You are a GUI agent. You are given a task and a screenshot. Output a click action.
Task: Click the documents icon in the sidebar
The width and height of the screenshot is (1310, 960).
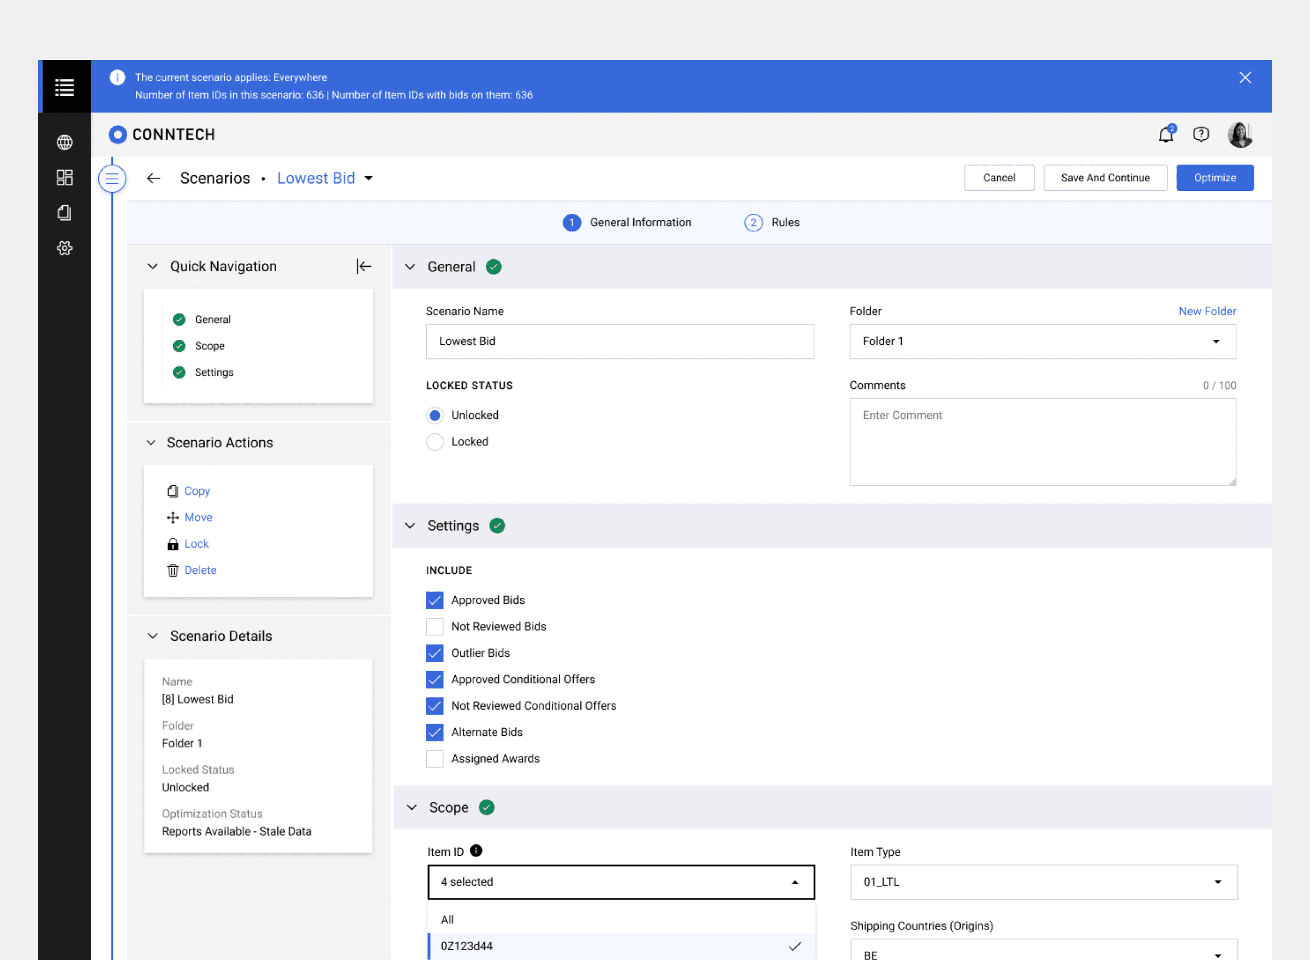pyautogui.click(x=64, y=213)
